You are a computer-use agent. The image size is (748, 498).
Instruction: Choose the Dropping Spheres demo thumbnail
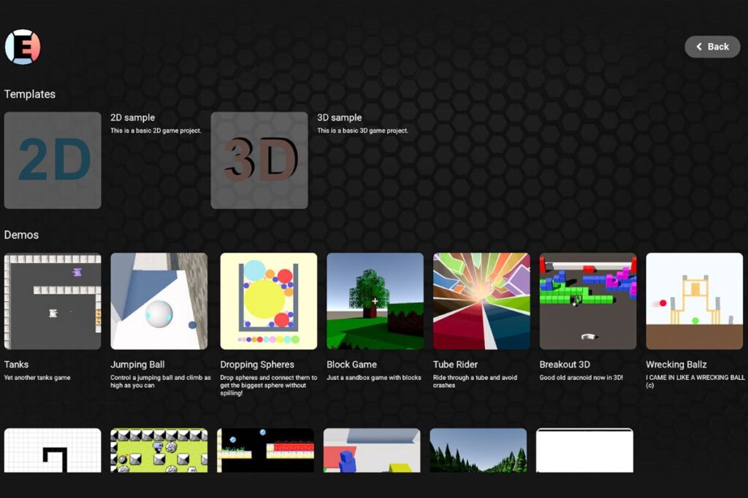(268, 301)
